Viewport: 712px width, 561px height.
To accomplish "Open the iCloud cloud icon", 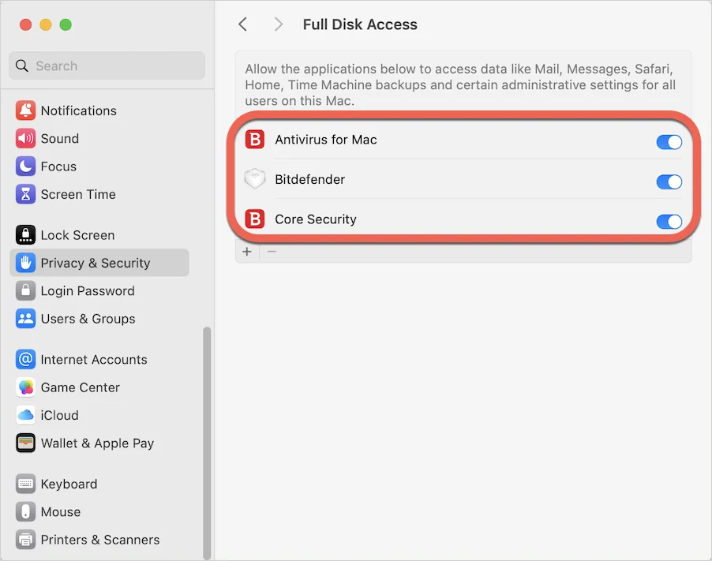I will tap(25, 415).
